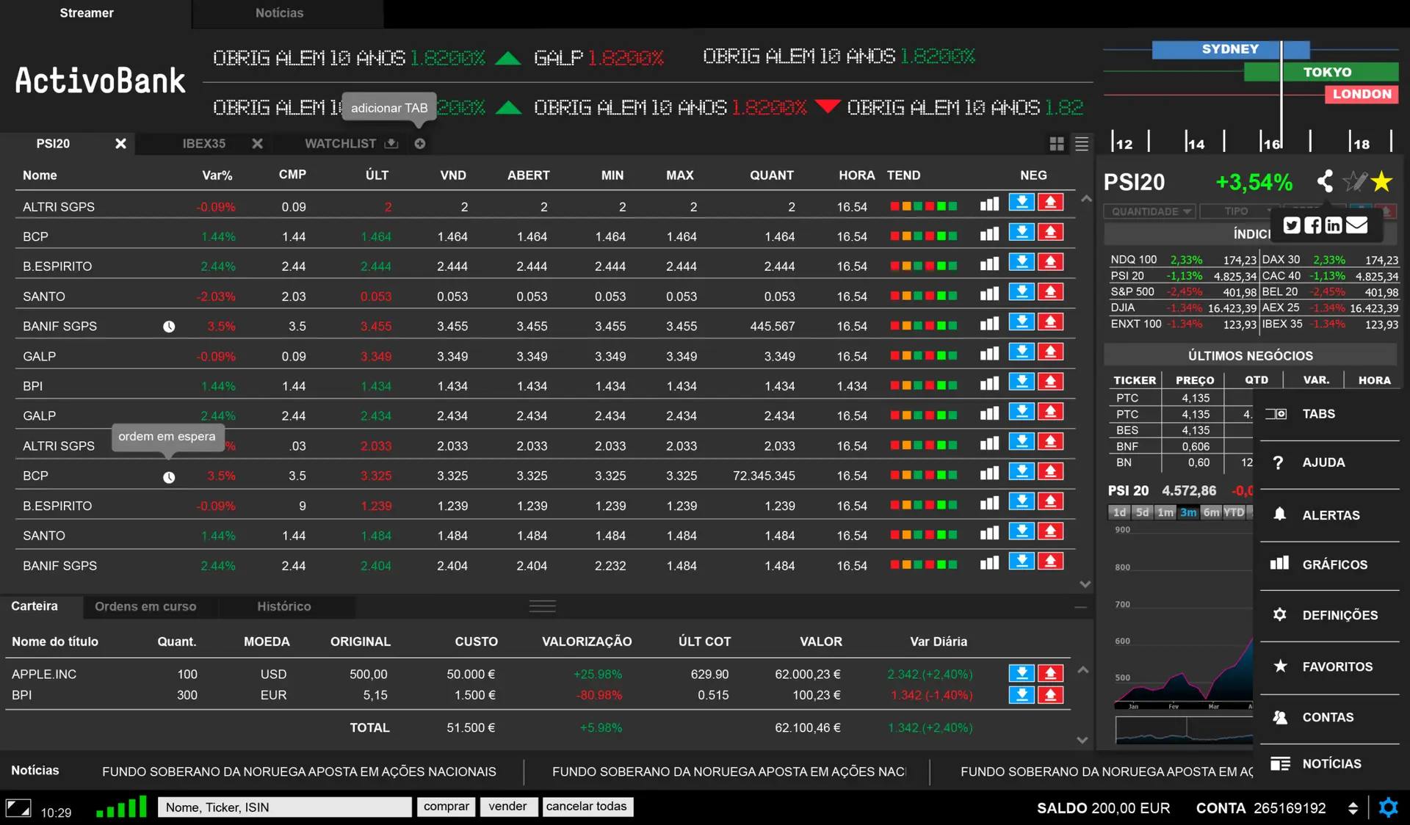Click the share icon beside PSI20 percentage

click(x=1325, y=181)
